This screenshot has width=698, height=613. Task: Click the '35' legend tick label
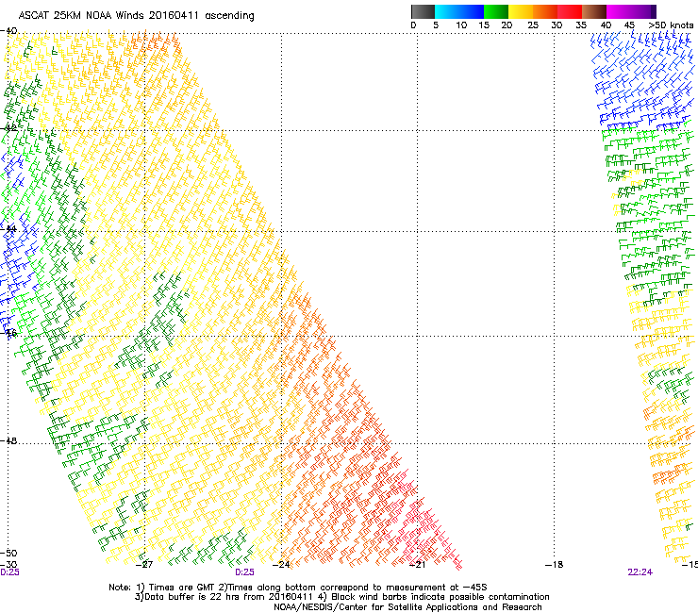tap(581, 25)
